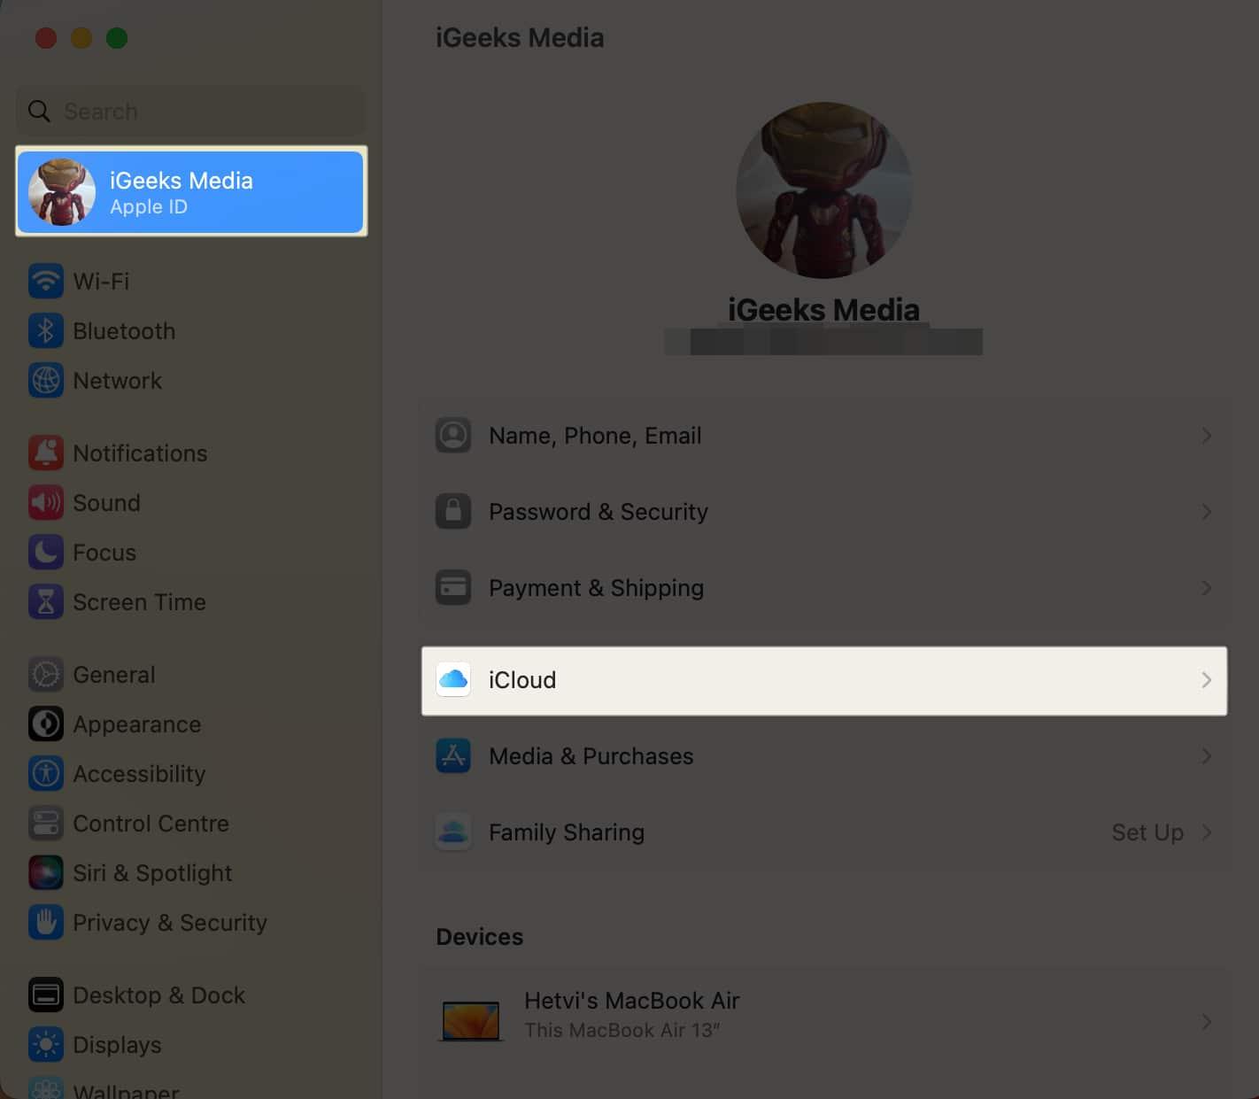
Task: Open Control Centre icon
Action: (46, 824)
